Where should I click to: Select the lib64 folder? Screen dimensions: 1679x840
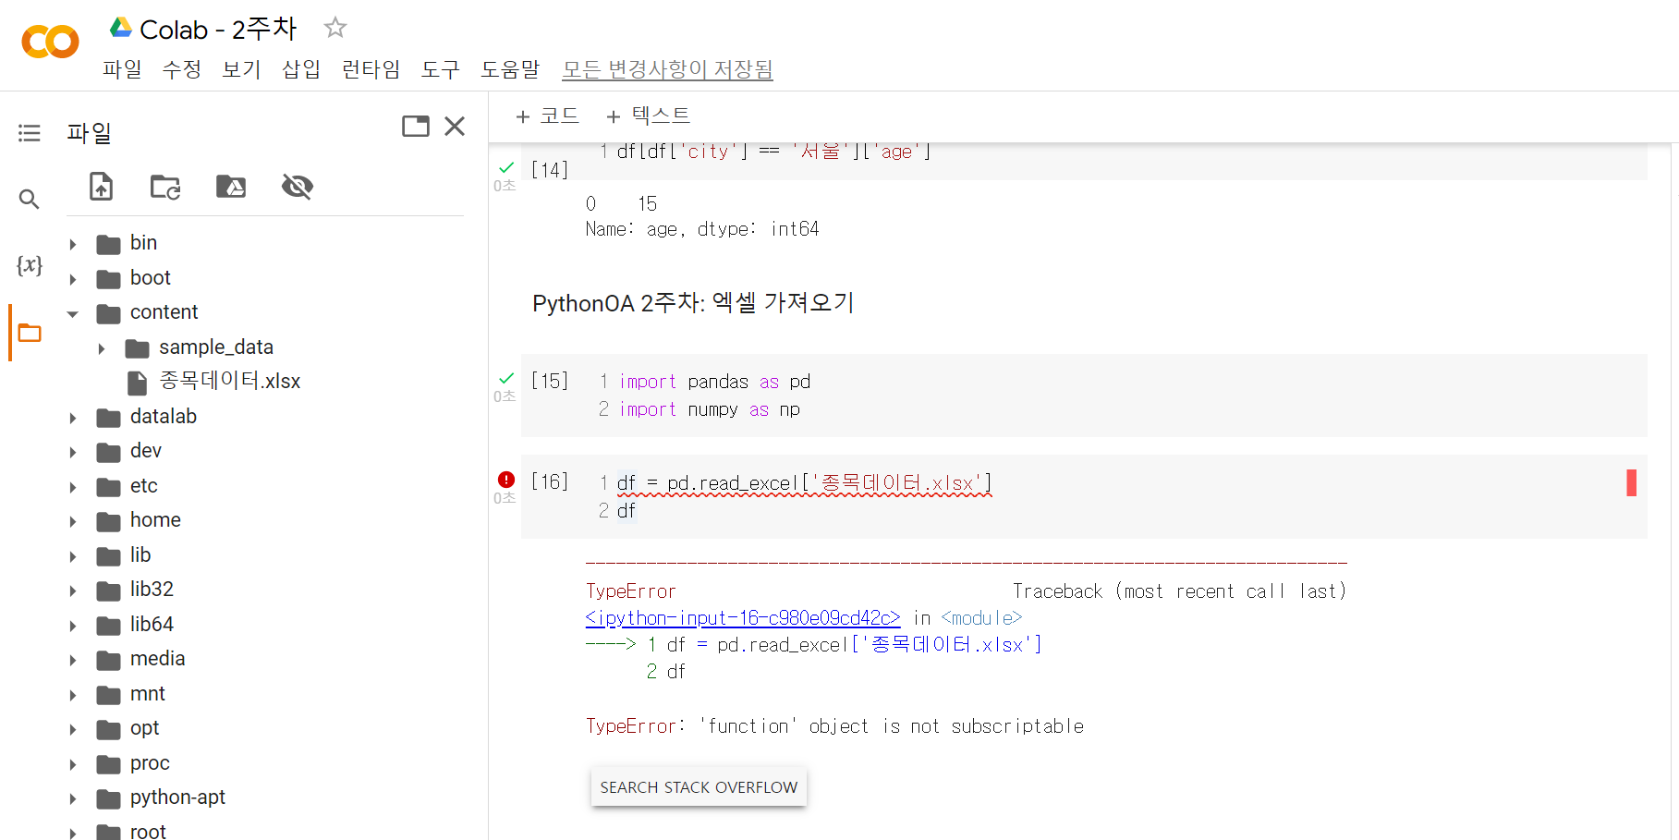(152, 624)
